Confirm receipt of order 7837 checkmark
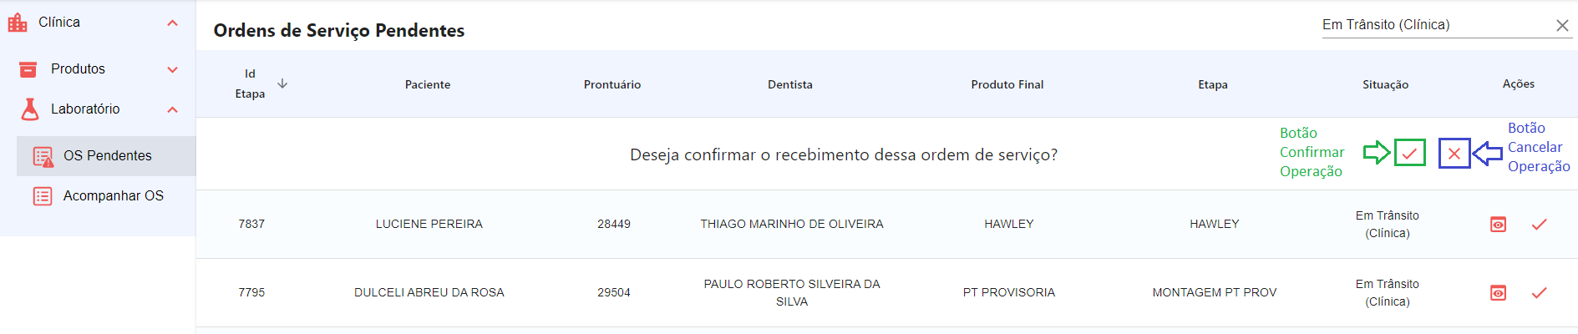The image size is (1578, 334). pyautogui.click(x=1539, y=225)
